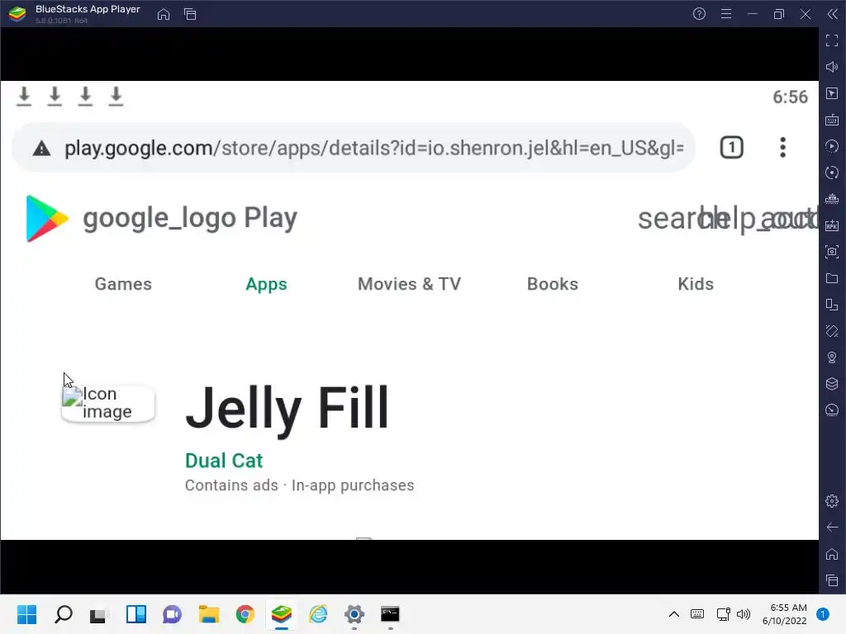Open Command Prompt from taskbar
Screen dimensions: 846x634
(390, 614)
